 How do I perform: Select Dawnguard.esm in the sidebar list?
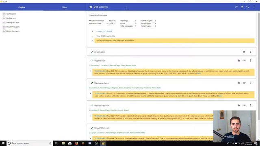point(13,23)
